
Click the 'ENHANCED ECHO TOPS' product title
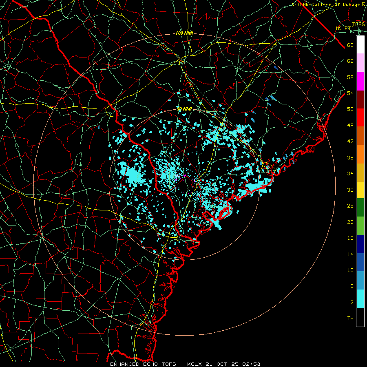pyautogui.click(x=143, y=364)
